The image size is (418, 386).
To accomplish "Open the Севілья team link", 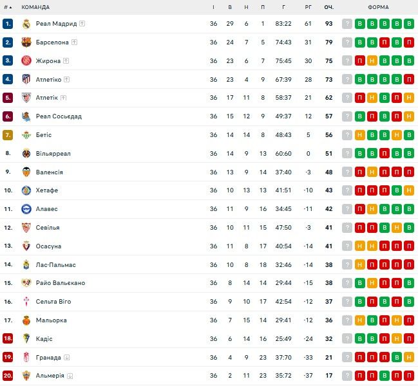I will coord(48,228).
